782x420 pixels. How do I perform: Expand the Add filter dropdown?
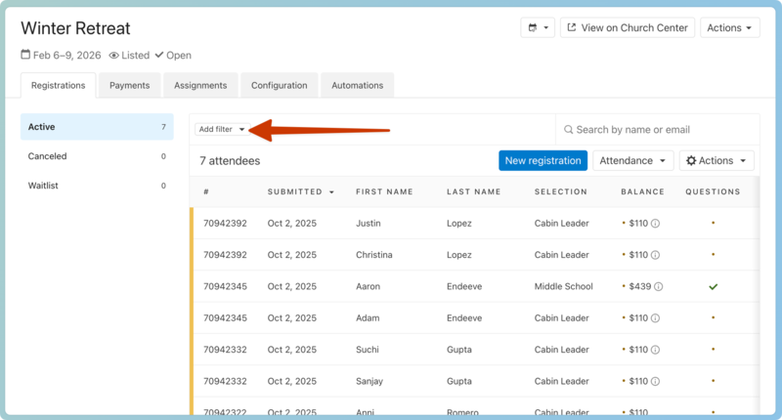(x=222, y=130)
